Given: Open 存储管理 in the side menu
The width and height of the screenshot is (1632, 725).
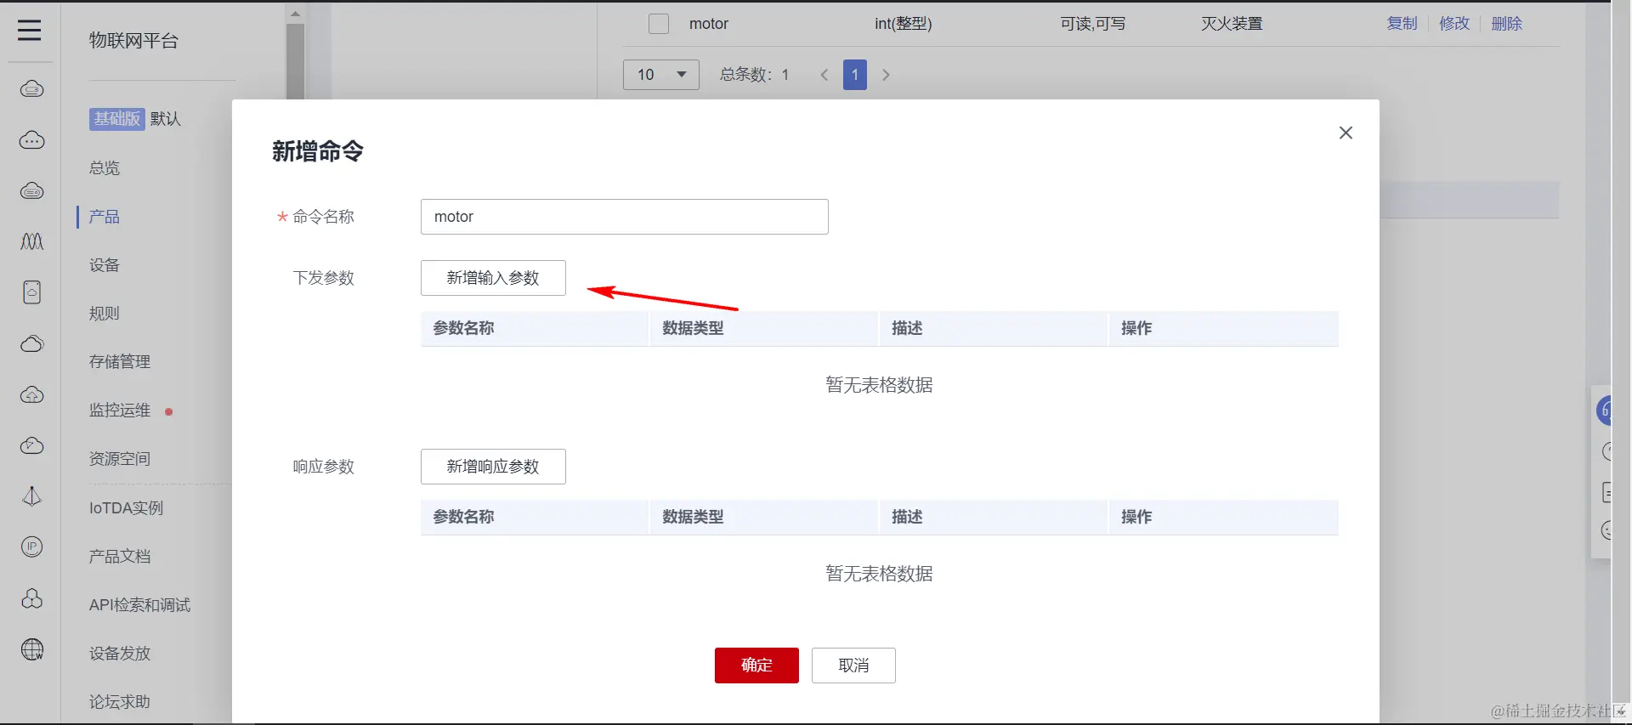Looking at the screenshot, I should click(x=120, y=362).
